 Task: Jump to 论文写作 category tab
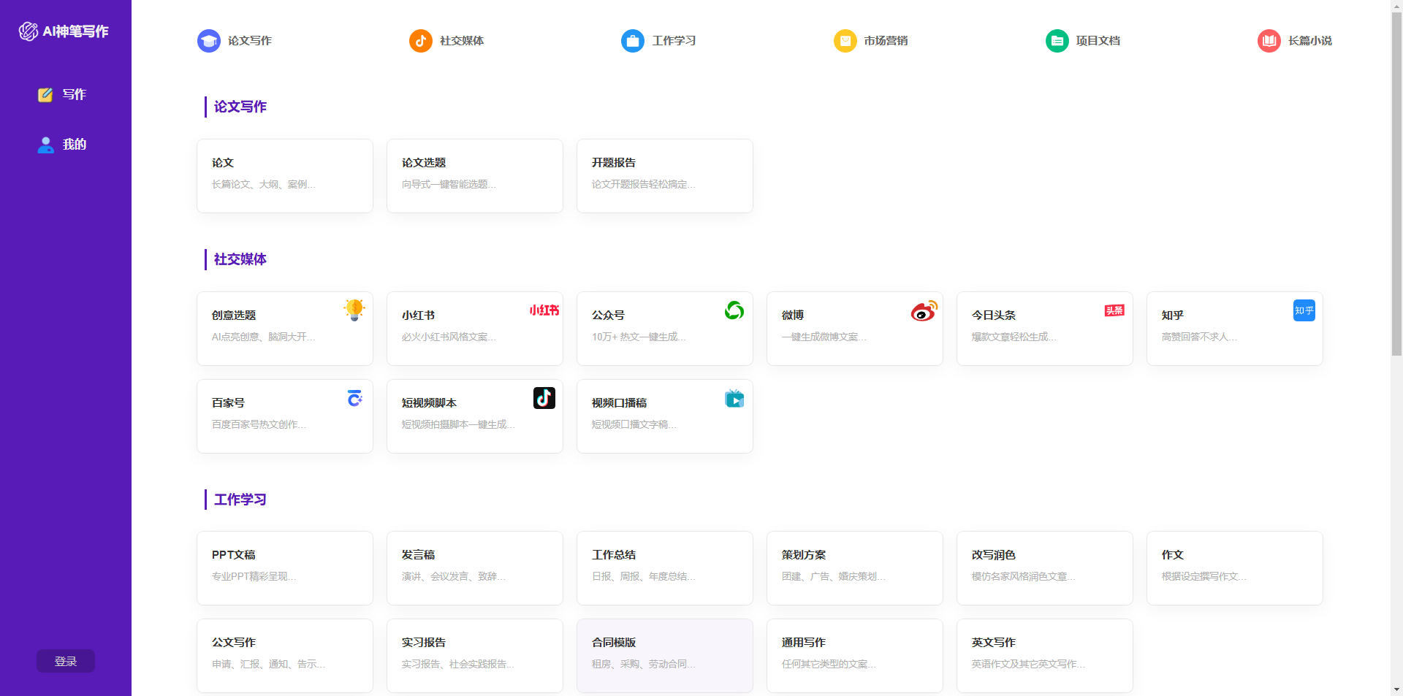[235, 41]
